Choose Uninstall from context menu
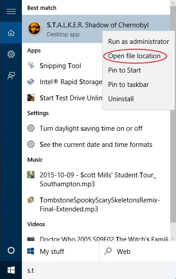 pyautogui.click(x=121, y=99)
